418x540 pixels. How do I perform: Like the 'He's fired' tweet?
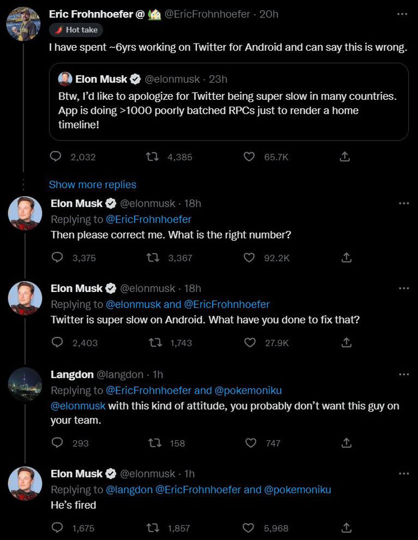pyautogui.click(x=249, y=528)
